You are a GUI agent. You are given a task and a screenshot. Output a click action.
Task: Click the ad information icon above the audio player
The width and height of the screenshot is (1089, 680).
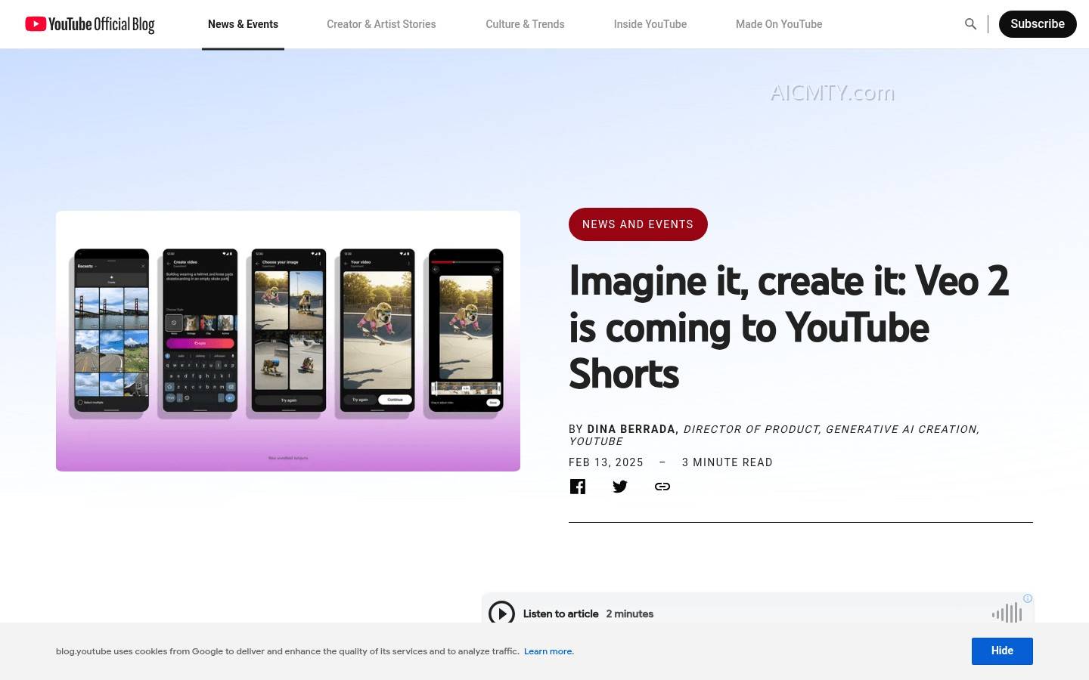coord(1027,598)
